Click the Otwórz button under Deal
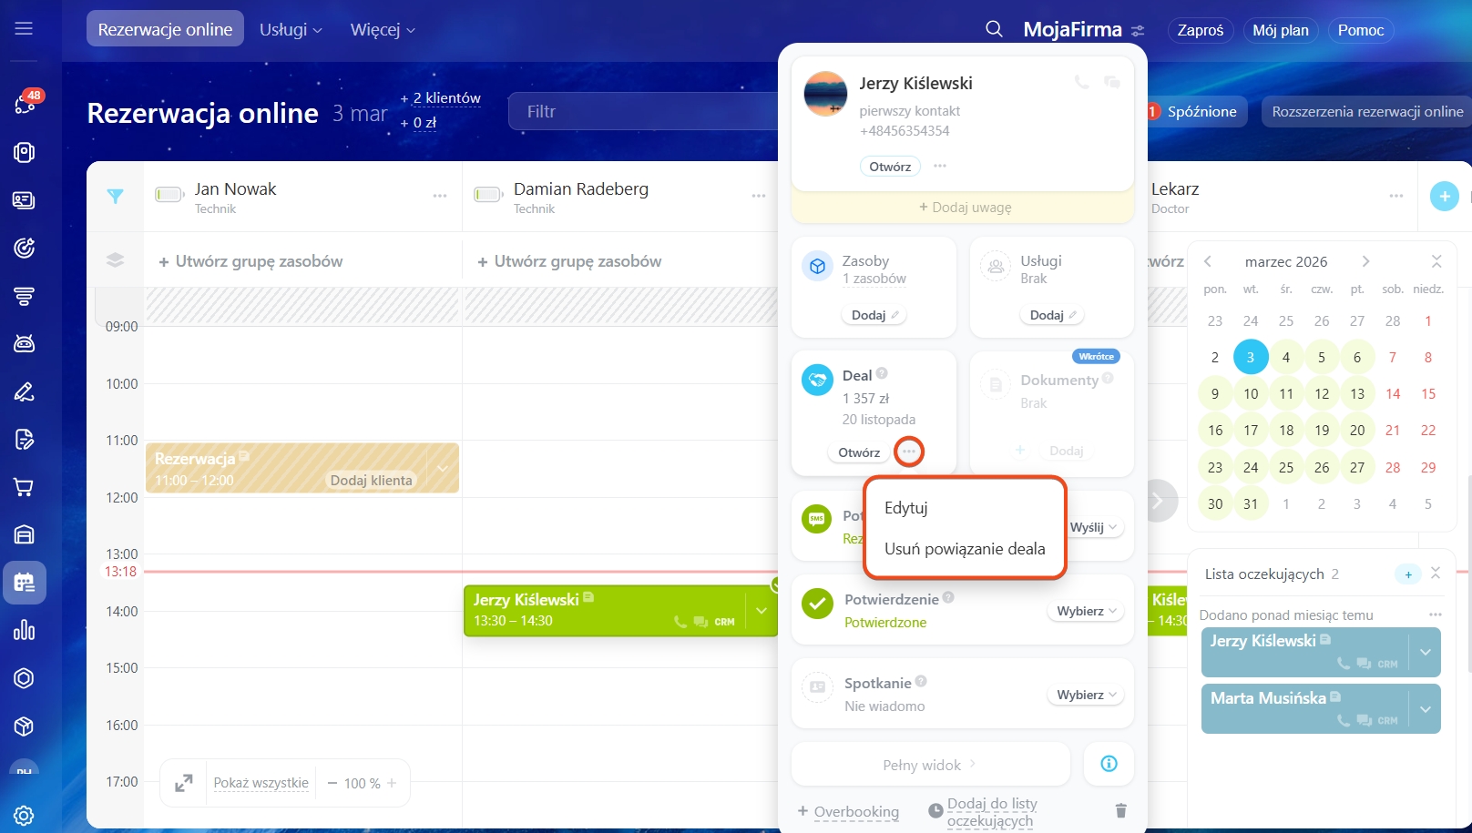Viewport: 1472px width, 833px height. [x=858, y=452]
